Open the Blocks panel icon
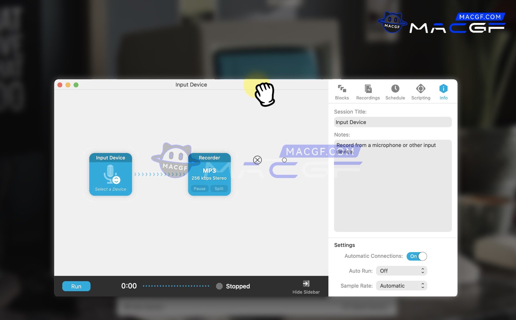516x320 pixels. pos(342,89)
